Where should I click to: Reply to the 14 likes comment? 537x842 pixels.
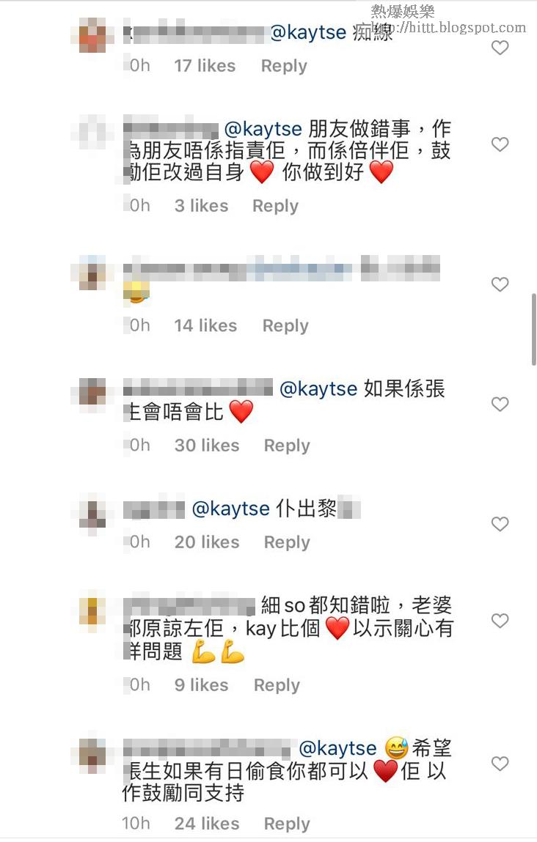[285, 326]
